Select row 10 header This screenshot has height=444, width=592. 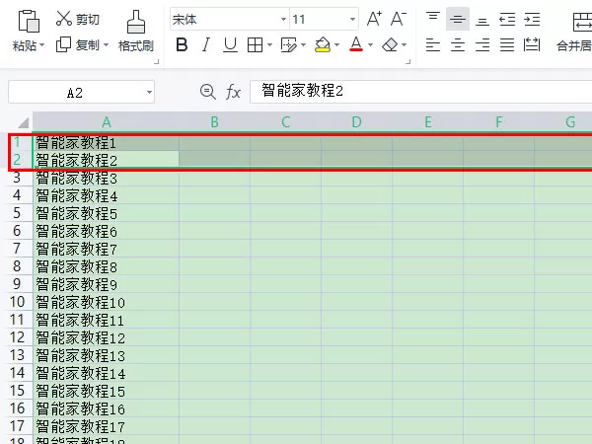click(17, 302)
